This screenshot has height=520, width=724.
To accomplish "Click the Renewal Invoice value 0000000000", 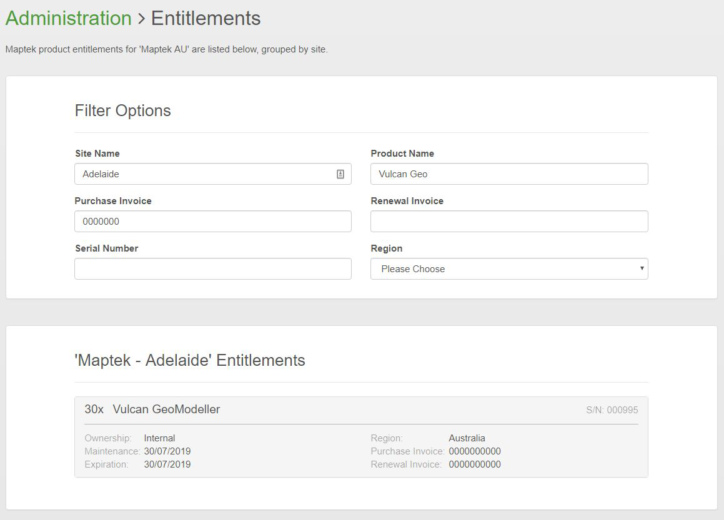I will [475, 464].
